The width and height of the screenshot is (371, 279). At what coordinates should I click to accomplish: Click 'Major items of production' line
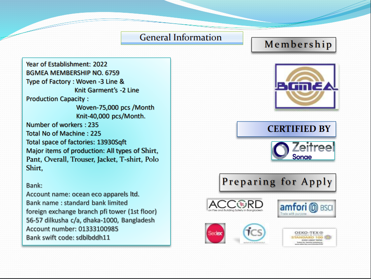92,151
